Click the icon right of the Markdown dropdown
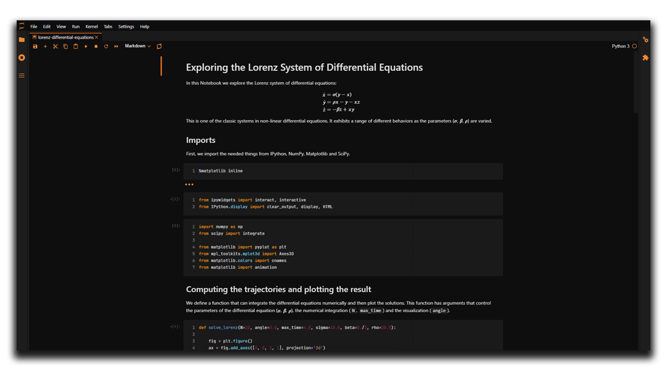 (x=159, y=46)
